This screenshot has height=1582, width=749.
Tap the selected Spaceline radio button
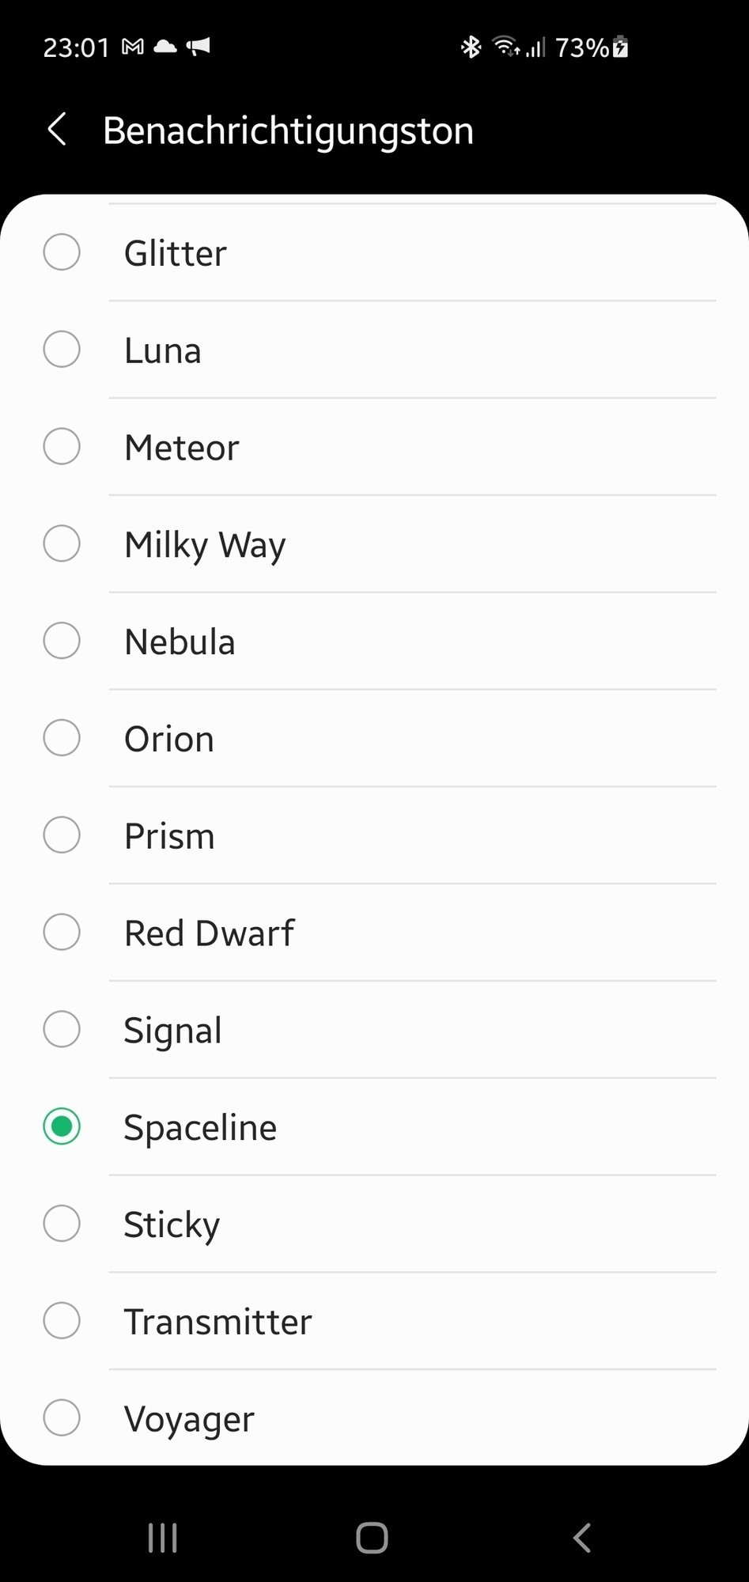tap(62, 1126)
